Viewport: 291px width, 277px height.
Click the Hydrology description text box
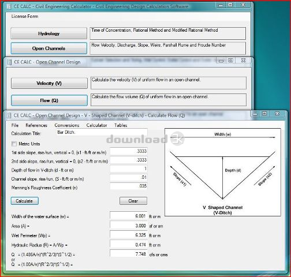(x=167, y=33)
